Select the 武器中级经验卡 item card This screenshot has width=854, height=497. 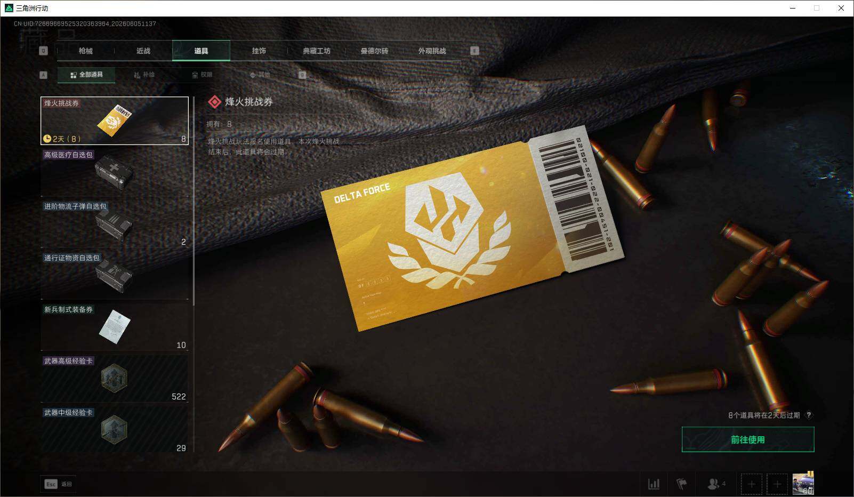(115, 430)
